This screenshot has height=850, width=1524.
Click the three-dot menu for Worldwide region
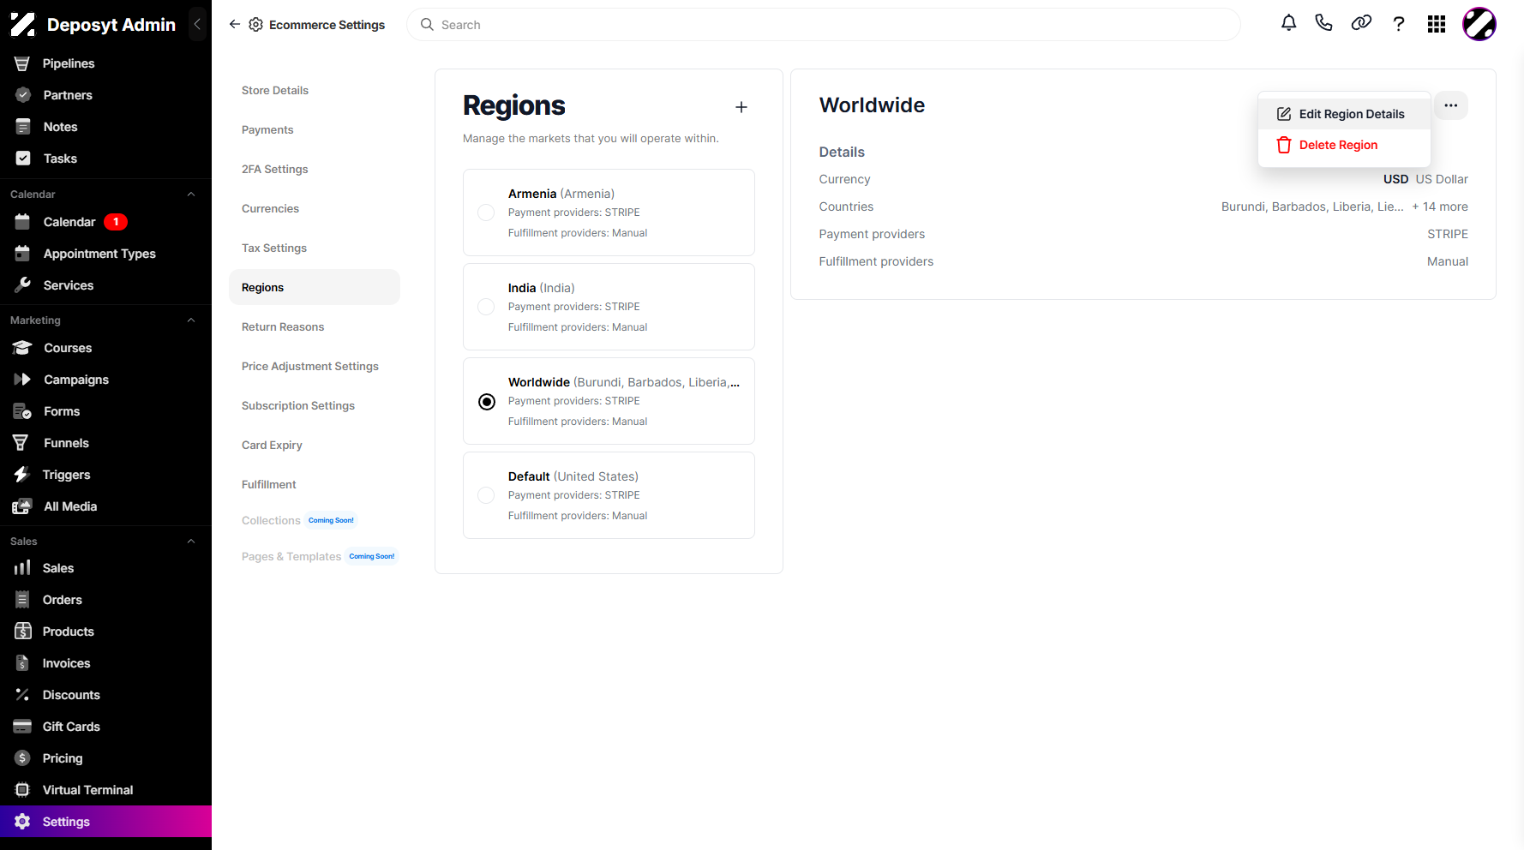tap(1451, 105)
